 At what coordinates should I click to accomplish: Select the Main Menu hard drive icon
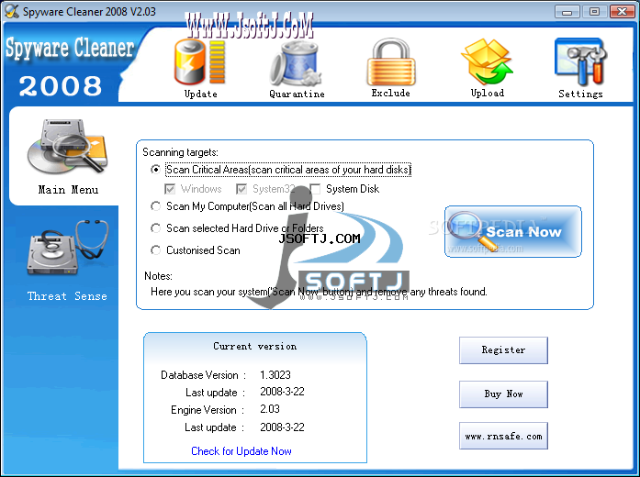(68, 147)
